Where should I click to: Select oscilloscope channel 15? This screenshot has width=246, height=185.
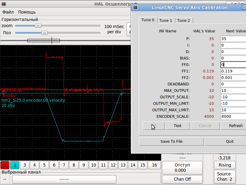pos(143,165)
